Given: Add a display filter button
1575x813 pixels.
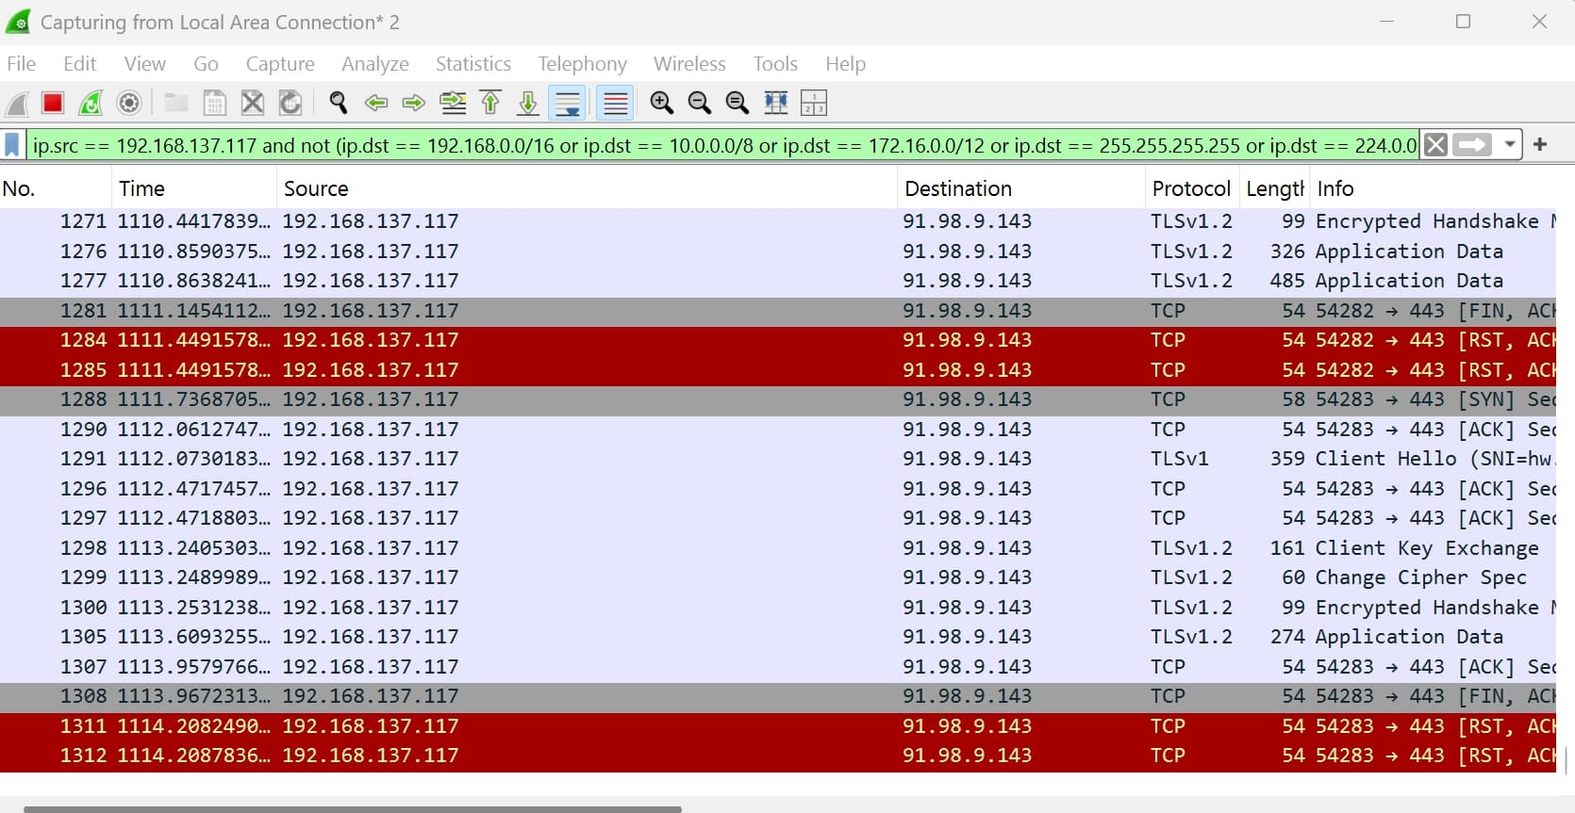Looking at the screenshot, I should [x=1540, y=145].
